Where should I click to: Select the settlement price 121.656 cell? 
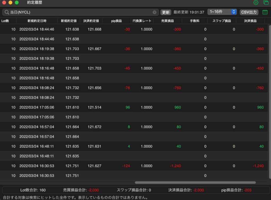94,88
